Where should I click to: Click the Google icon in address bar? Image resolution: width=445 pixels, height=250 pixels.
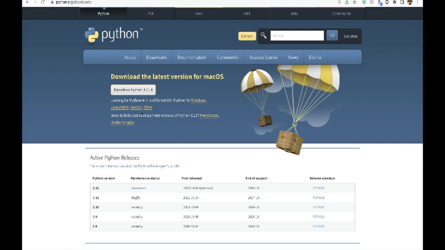339,2
